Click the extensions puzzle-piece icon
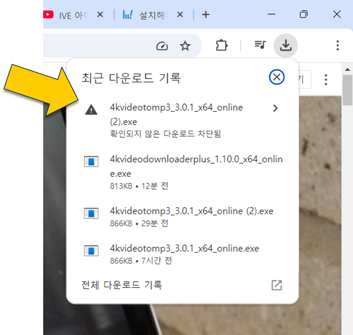 tap(222, 45)
